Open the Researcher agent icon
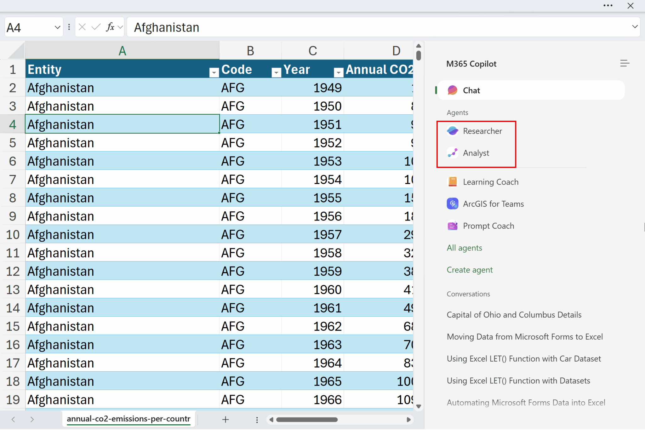The height and width of the screenshot is (430, 645). coord(453,131)
